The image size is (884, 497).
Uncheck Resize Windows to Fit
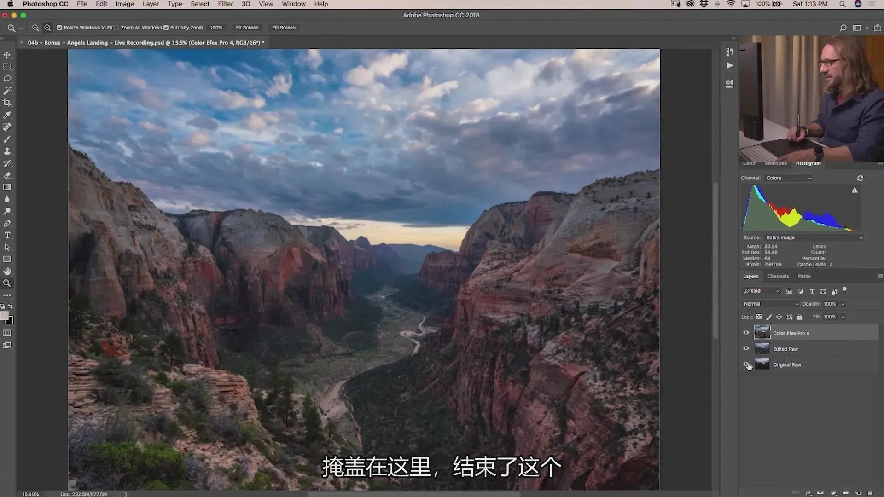click(x=59, y=28)
